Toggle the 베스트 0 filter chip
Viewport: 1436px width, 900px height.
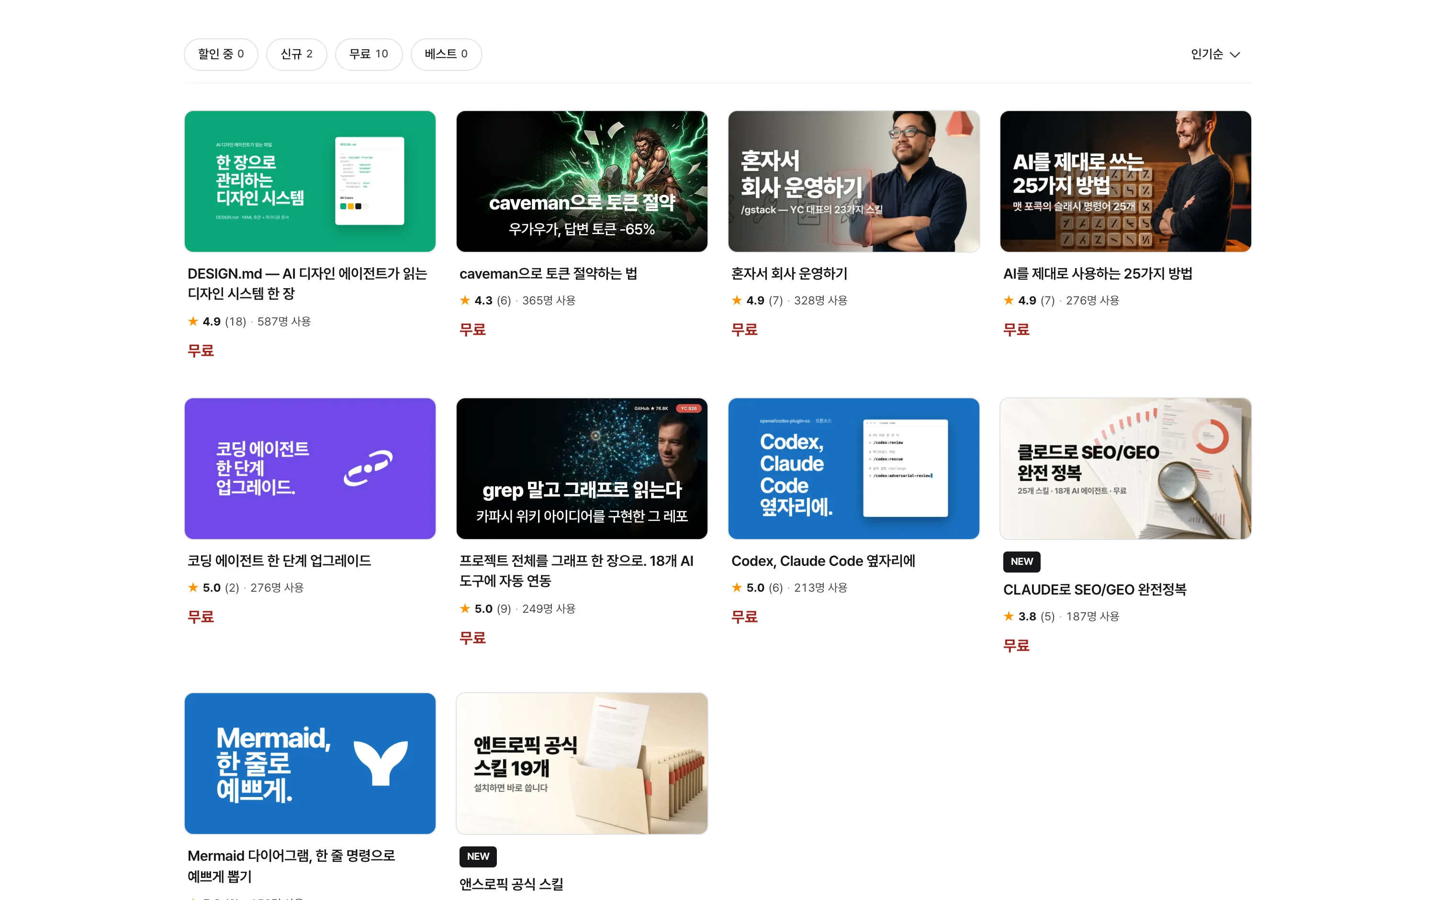pyautogui.click(x=446, y=54)
